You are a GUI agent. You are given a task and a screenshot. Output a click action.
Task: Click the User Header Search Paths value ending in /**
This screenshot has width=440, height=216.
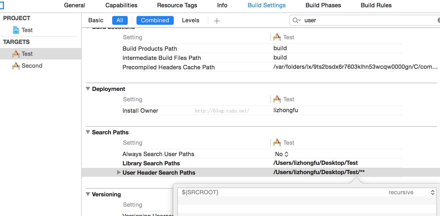(319, 172)
